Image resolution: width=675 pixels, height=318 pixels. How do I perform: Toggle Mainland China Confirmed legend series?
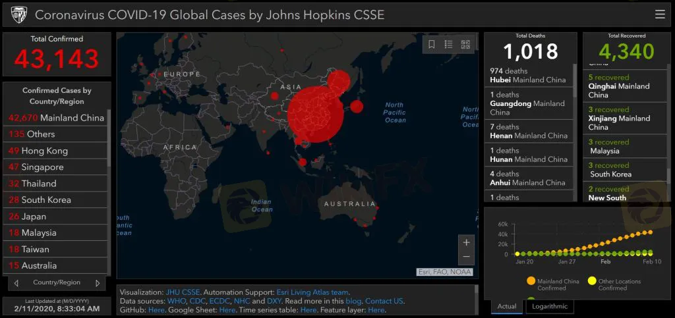(531, 281)
